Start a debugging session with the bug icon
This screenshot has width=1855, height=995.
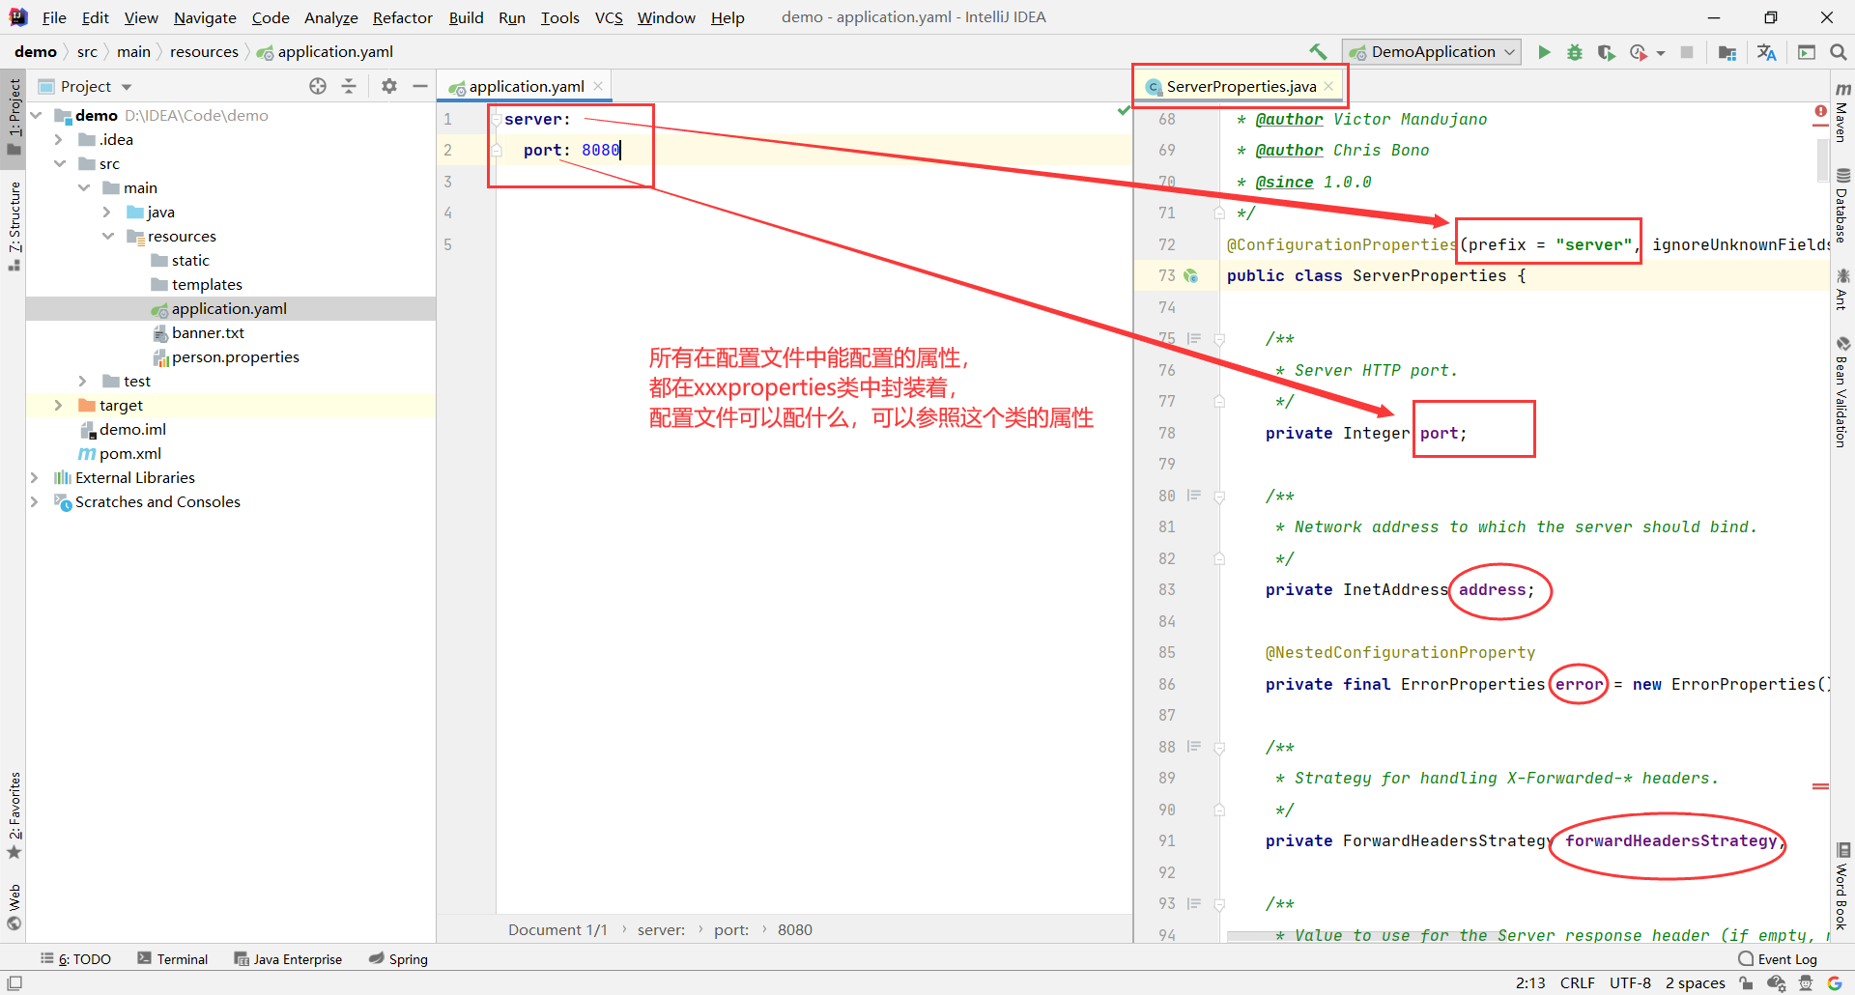tap(1575, 52)
